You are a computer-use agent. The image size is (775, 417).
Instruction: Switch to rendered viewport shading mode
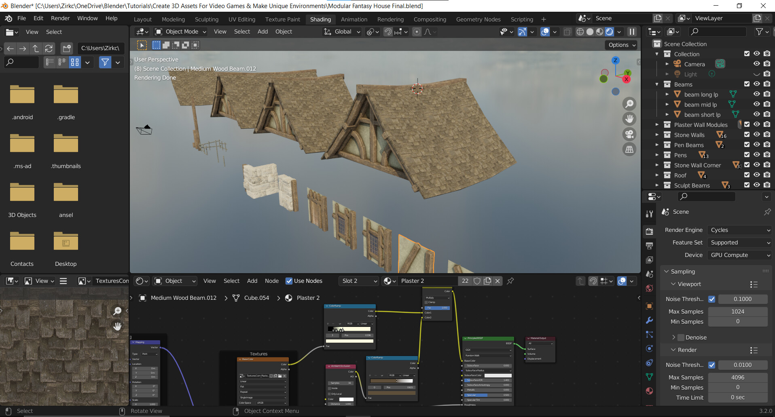(x=610, y=32)
